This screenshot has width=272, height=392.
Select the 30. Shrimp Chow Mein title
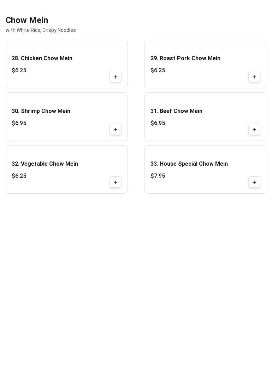pyautogui.click(x=41, y=111)
